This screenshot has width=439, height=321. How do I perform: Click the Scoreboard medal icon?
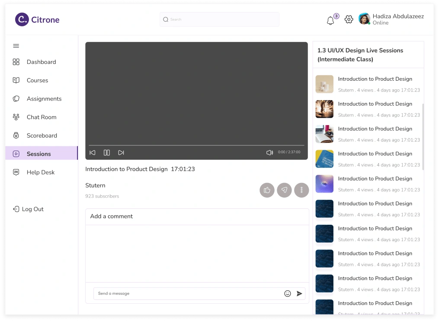[16, 135]
